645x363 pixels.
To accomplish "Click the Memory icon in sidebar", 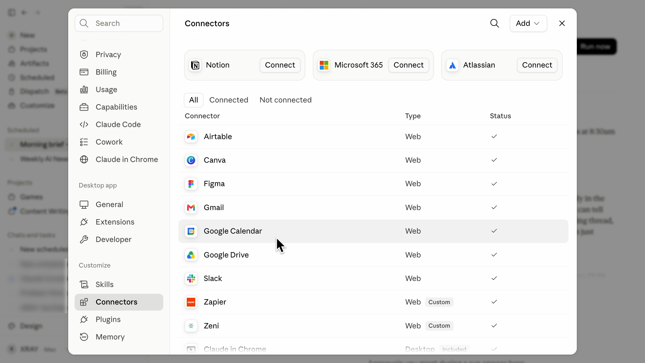I will 84,337.
